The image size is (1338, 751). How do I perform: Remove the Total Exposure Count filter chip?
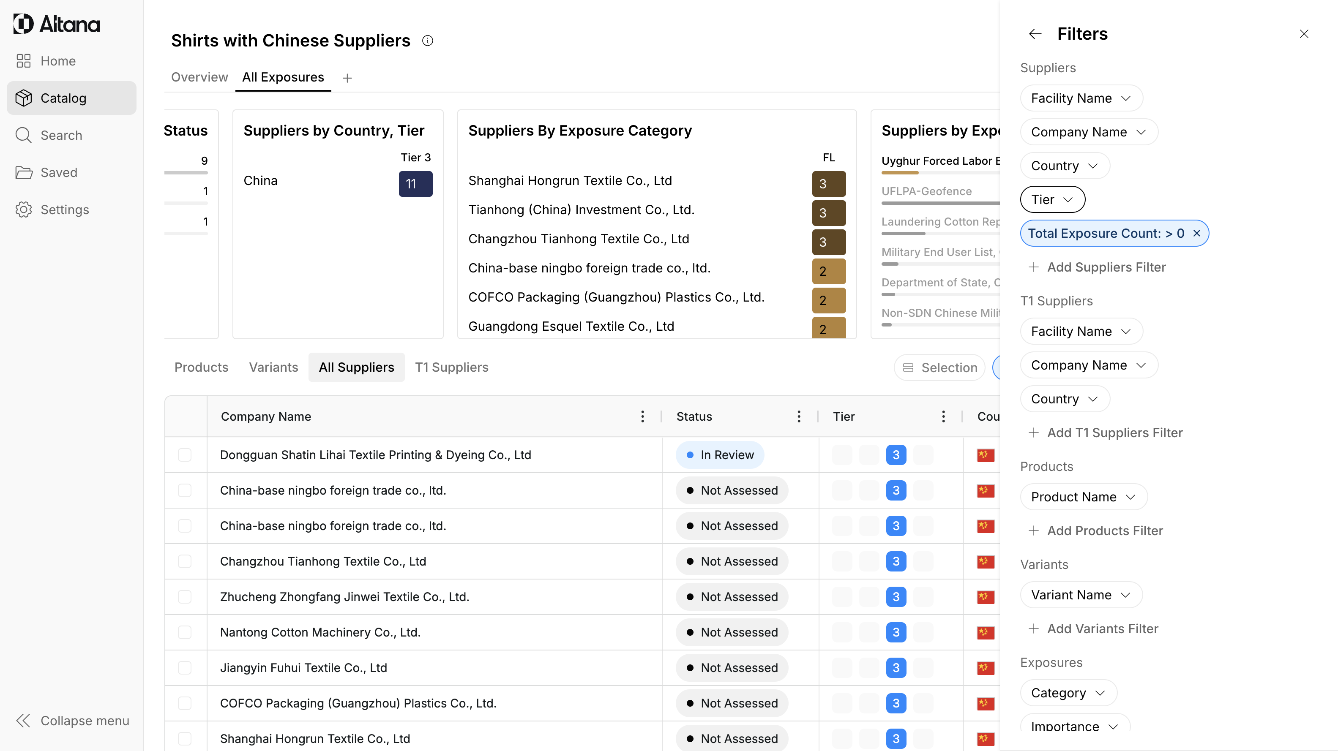click(x=1197, y=233)
